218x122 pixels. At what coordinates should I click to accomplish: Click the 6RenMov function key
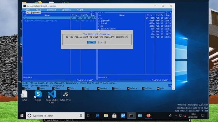point(102,88)
